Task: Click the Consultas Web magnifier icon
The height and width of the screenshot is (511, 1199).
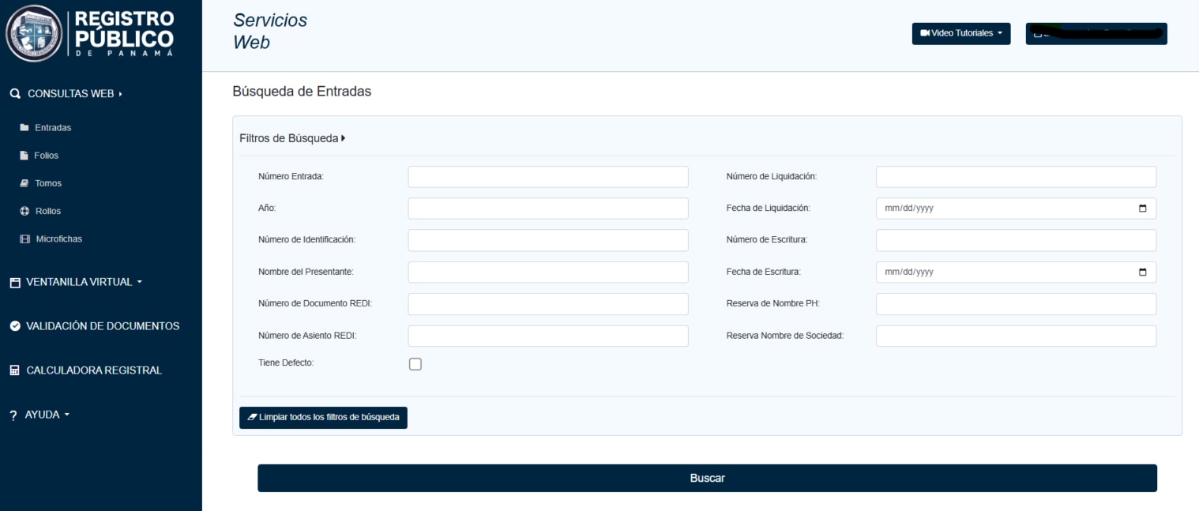Action: pyautogui.click(x=15, y=94)
